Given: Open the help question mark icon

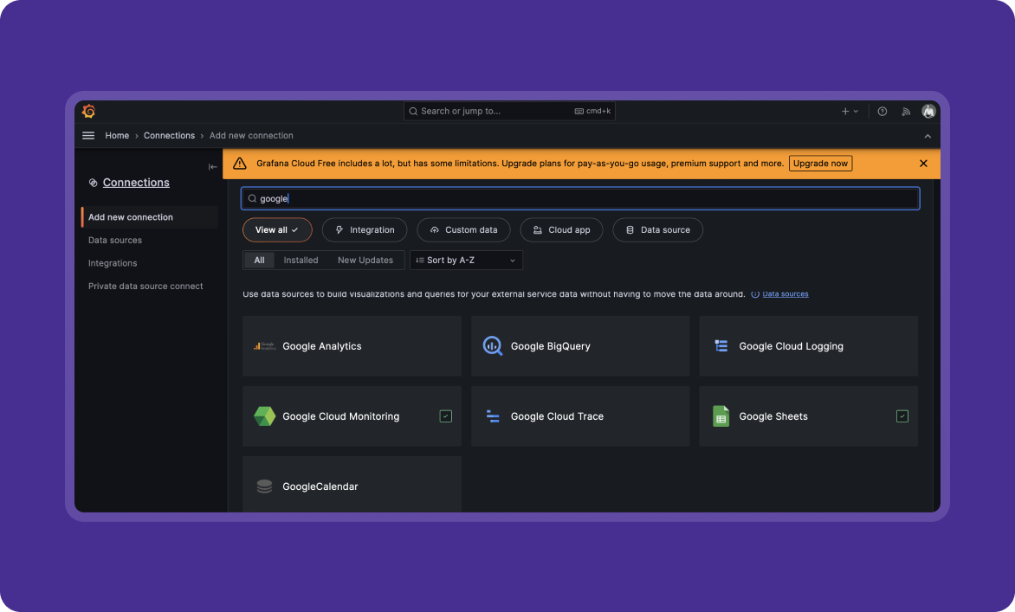Looking at the screenshot, I should [882, 112].
